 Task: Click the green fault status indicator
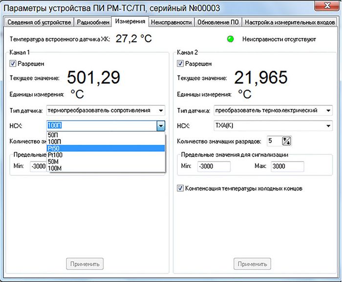click(x=230, y=39)
